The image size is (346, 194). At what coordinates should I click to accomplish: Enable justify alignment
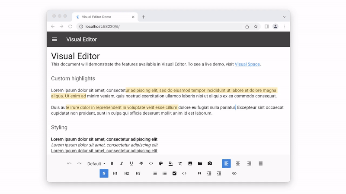click(x=261, y=163)
